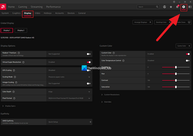Screen dimensions: 193x136
Task: Click the help question mark in title bar
Action: [x=174, y=2]
